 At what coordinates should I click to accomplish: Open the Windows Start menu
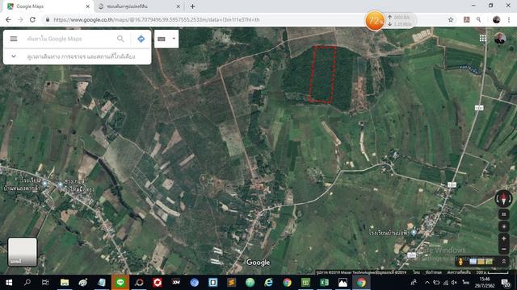coord(9,283)
